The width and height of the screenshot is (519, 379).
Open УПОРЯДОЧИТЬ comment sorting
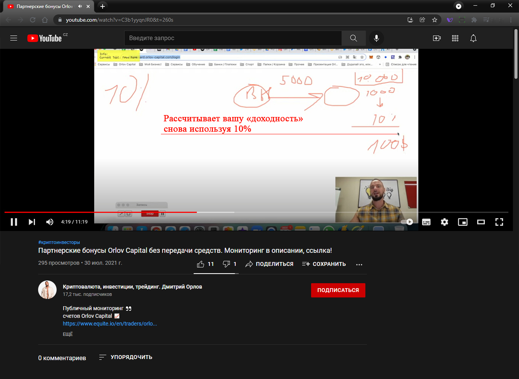click(126, 357)
